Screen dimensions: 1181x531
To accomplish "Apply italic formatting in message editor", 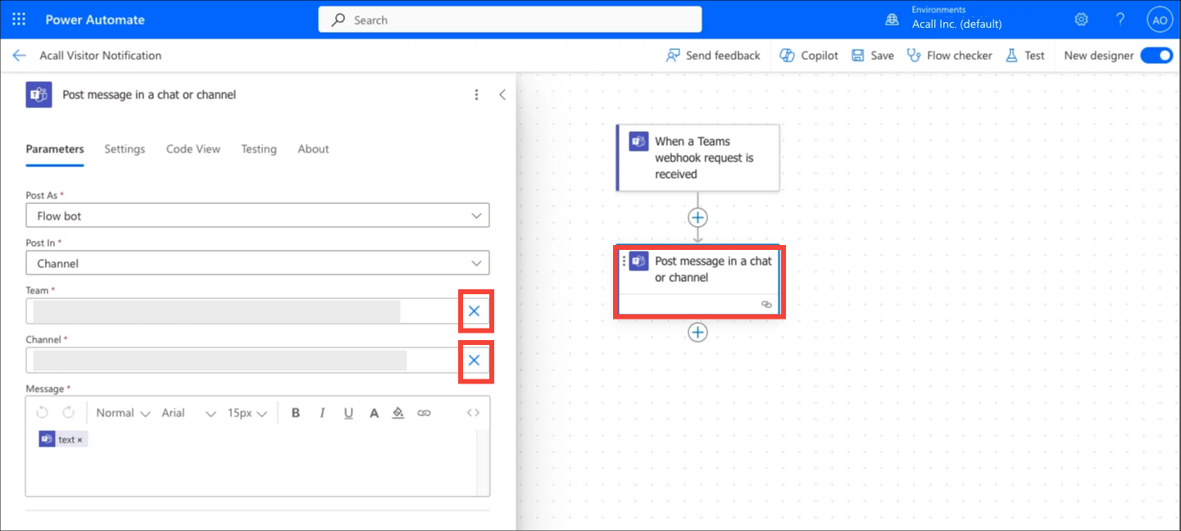I will [322, 413].
